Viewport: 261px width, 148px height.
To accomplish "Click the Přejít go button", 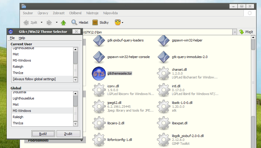I will [x=246, y=32].
